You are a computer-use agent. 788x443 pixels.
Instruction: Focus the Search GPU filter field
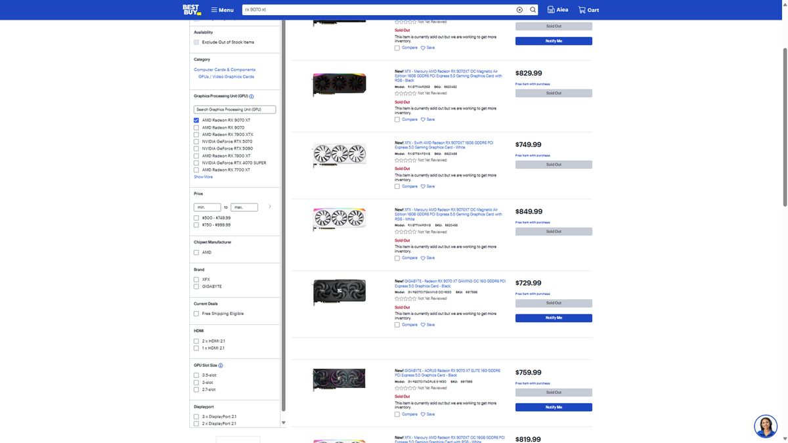[234, 110]
